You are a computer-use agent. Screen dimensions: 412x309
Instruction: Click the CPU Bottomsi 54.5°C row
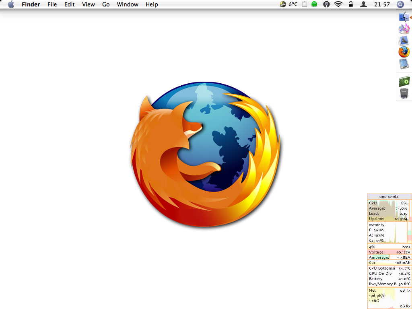tap(389, 268)
